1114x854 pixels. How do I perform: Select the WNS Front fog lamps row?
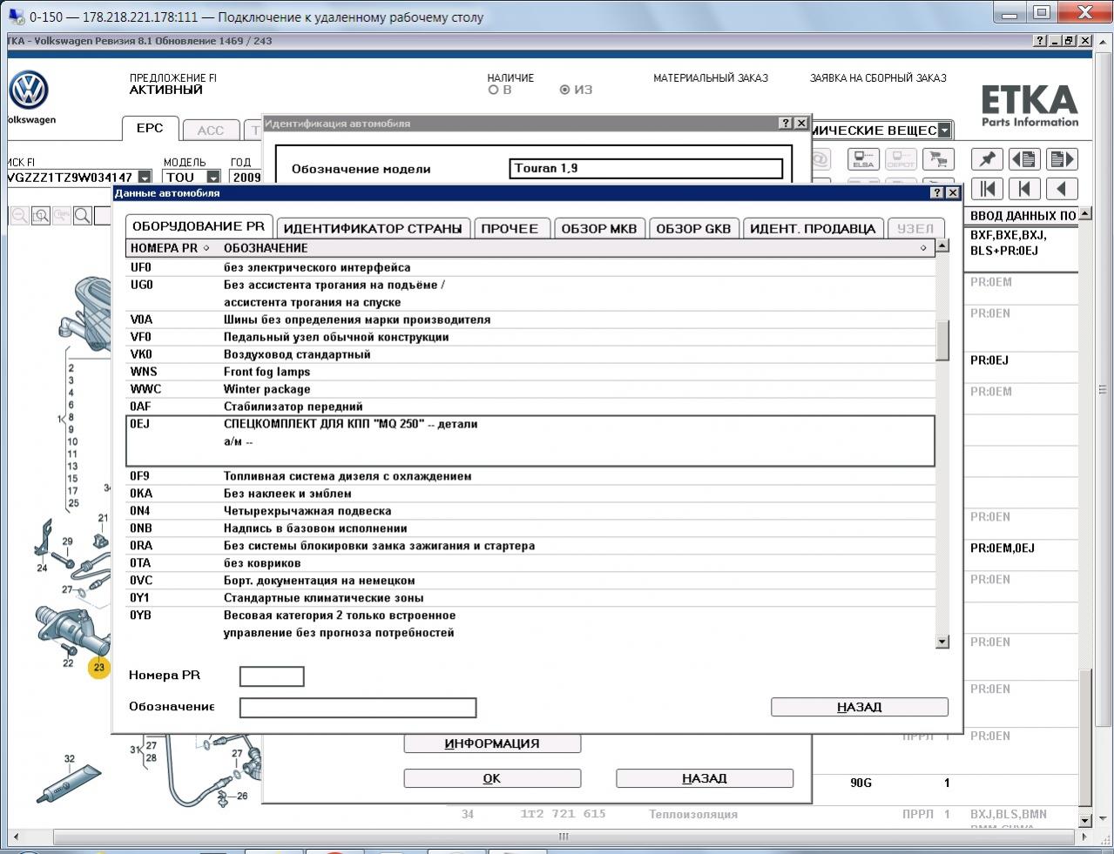530,372
